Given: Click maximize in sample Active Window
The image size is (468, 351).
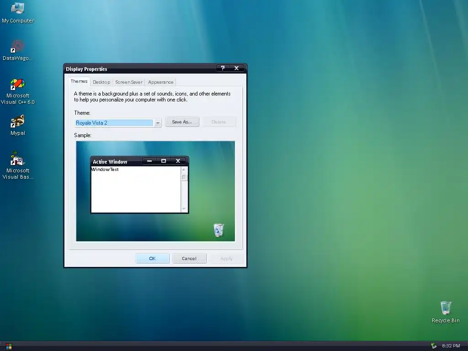Looking at the screenshot, I should [164, 161].
